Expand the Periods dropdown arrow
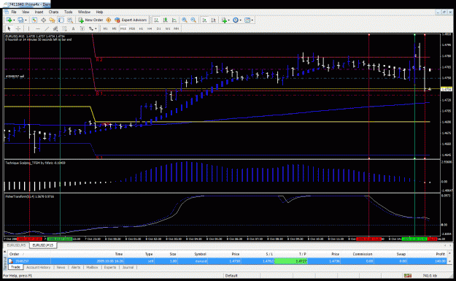This screenshot has width=456, height=281. pyautogui.click(x=241, y=20)
